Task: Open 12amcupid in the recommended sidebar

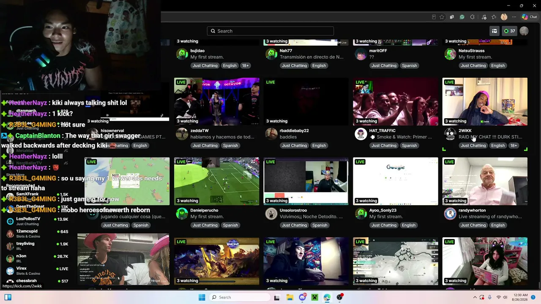Action: pos(37,233)
